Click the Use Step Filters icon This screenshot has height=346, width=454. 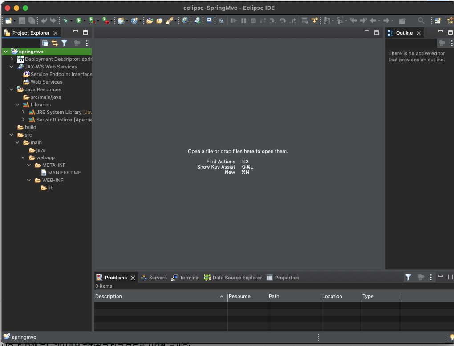(x=314, y=20)
